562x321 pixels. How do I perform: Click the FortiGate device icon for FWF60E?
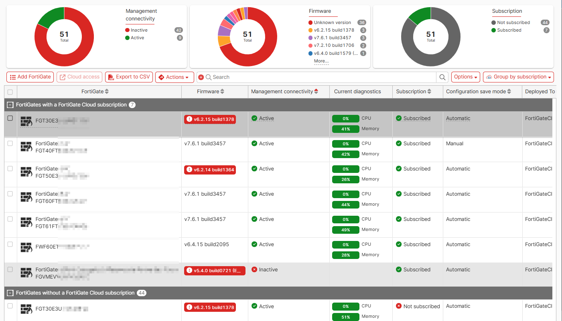point(26,247)
